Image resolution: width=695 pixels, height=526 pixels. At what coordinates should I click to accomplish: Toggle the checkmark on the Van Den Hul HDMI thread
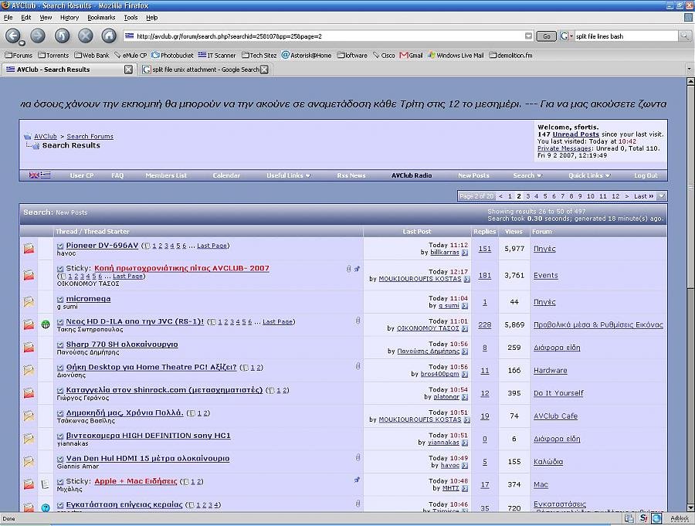60,459
